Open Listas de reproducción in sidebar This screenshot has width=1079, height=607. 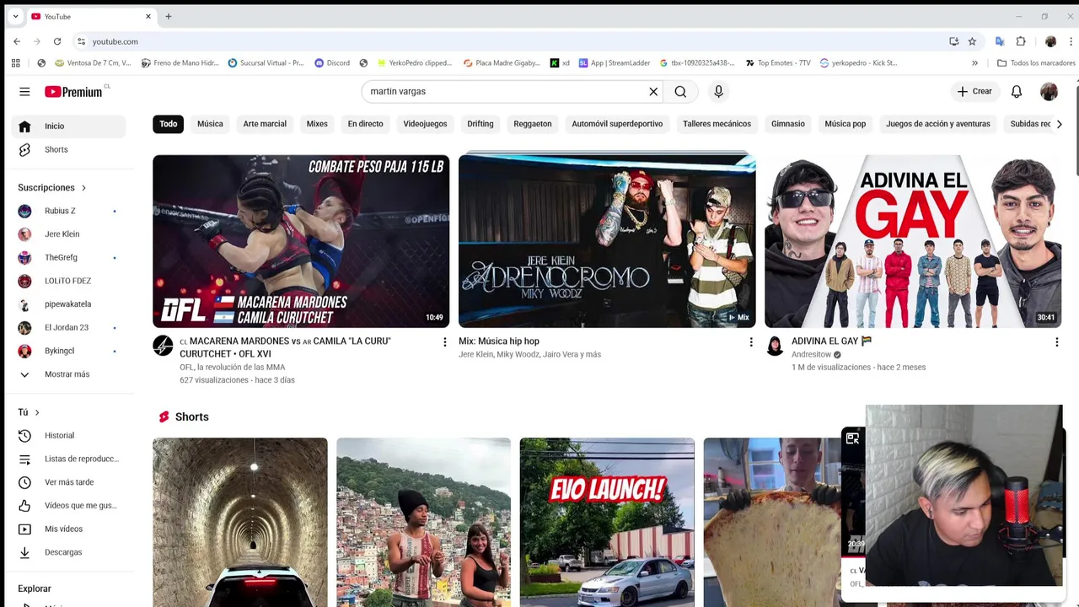coord(69,459)
